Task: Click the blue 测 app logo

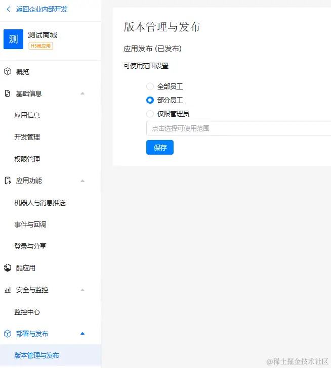Action: point(13,39)
